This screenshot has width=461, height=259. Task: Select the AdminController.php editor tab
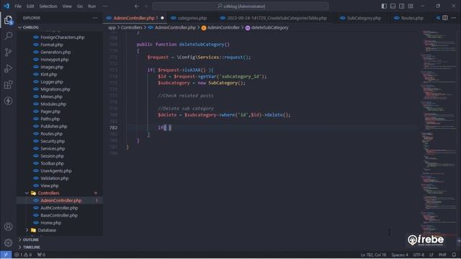point(134,18)
